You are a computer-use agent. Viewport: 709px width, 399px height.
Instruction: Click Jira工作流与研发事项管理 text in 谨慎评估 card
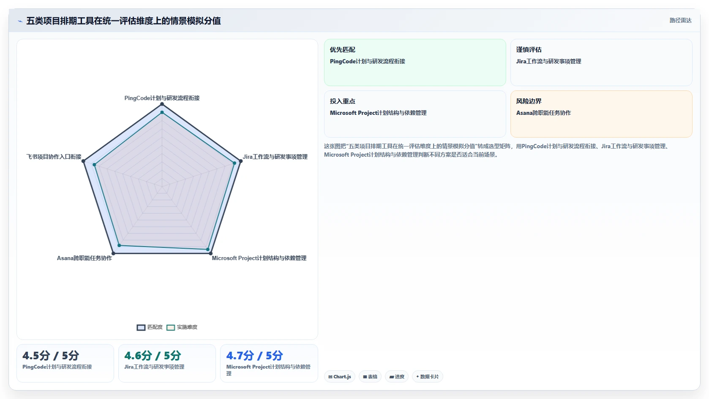pos(548,61)
